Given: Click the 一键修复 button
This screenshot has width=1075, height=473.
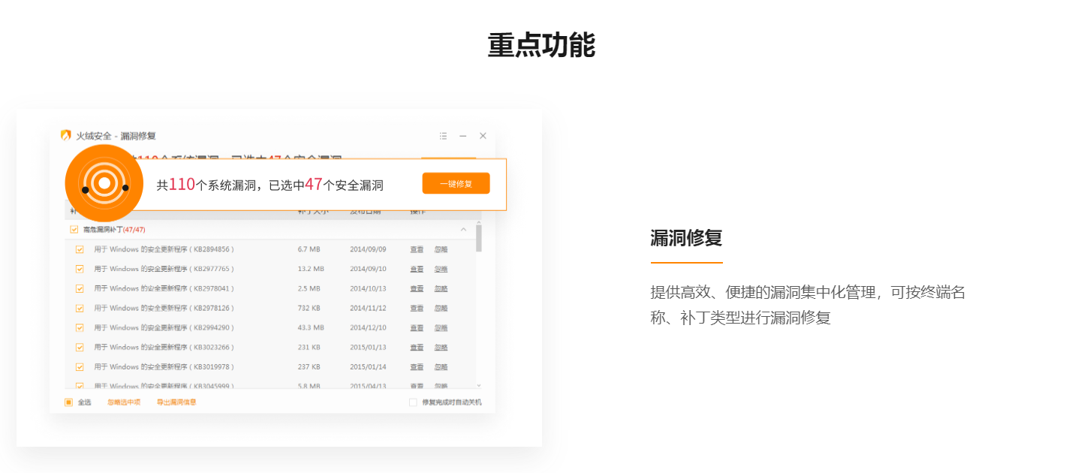Looking at the screenshot, I should pos(456,184).
